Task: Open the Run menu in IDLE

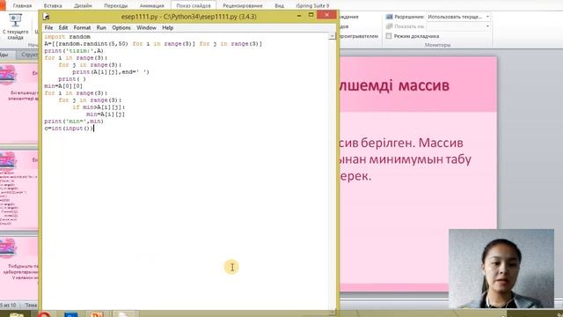Action: point(101,27)
